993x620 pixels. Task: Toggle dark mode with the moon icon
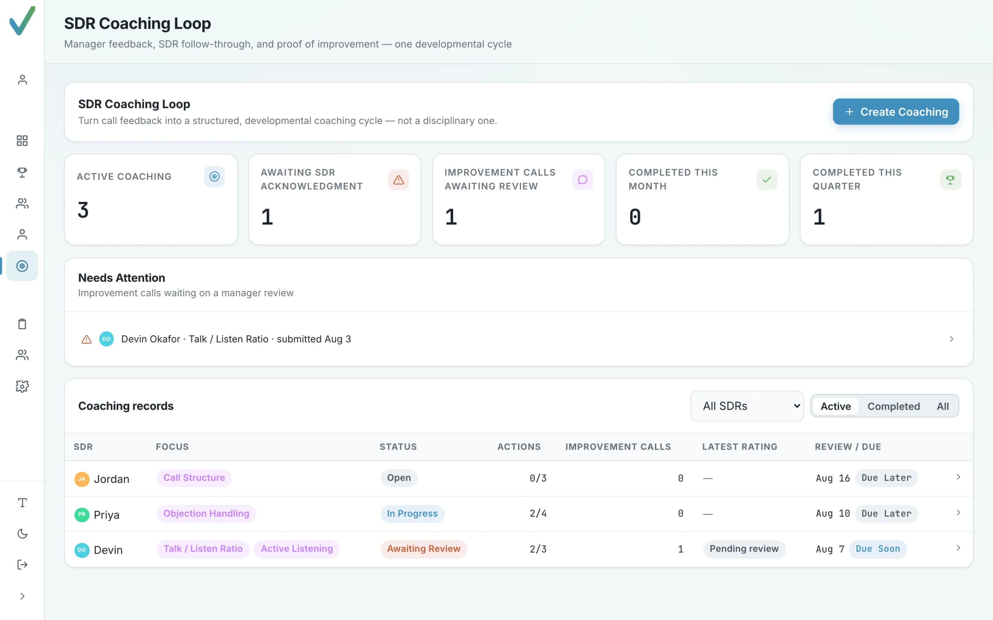click(x=22, y=534)
